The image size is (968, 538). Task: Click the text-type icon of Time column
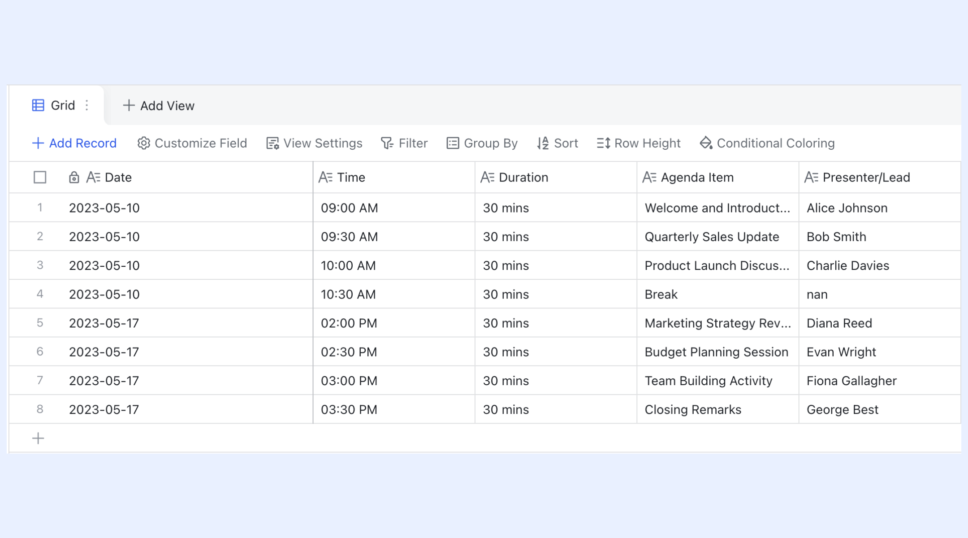click(325, 177)
